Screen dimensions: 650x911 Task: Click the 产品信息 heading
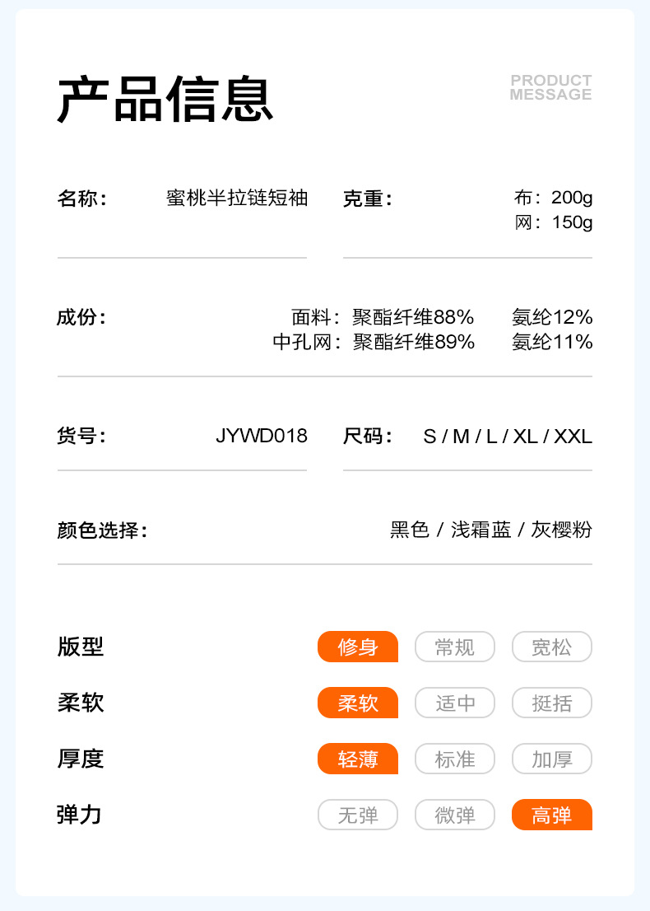tap(165, 100)
